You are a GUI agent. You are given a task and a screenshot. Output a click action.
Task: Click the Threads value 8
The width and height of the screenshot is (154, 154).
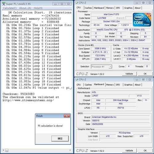click(x=147, y=67)
